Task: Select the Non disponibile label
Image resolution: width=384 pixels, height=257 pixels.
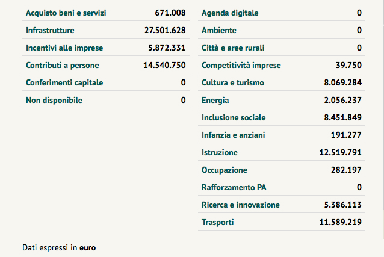Action: pyautogui.click(x=54, y=100)
